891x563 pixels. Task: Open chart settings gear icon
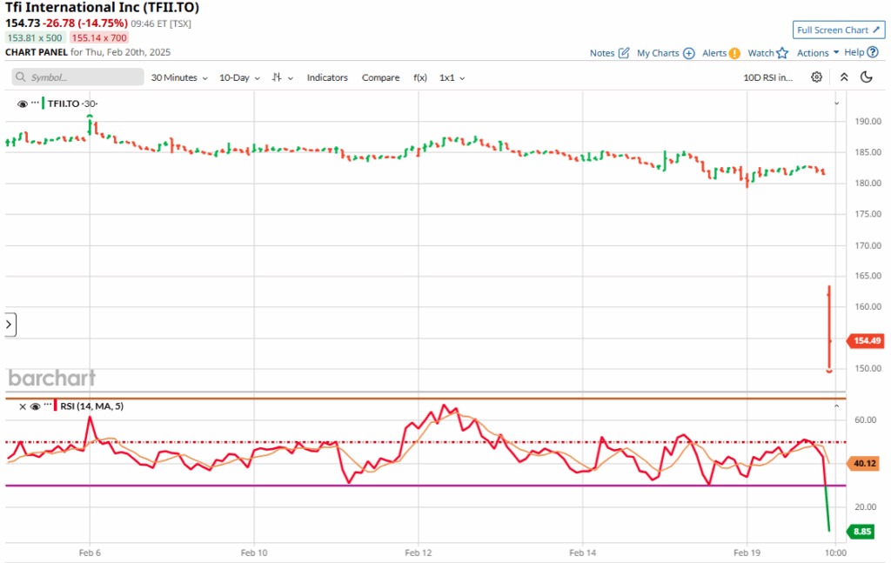(x=816, y=77)
